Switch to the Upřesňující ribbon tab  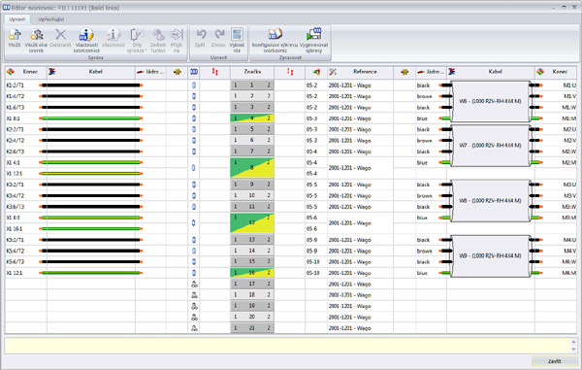[50, 19]
